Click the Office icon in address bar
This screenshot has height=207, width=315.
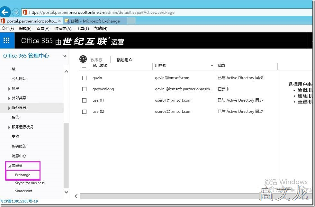point(25,12)
